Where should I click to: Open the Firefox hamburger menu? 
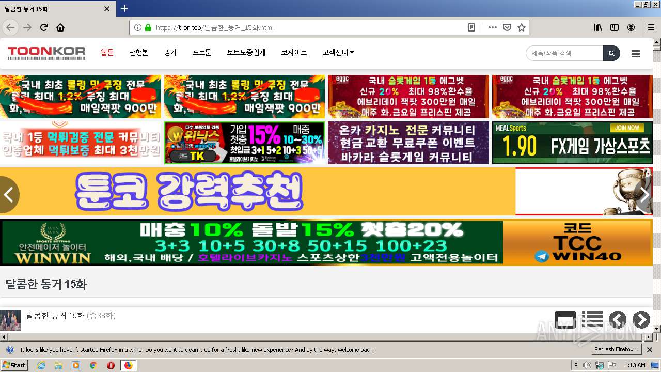click(x=651, y=27)
